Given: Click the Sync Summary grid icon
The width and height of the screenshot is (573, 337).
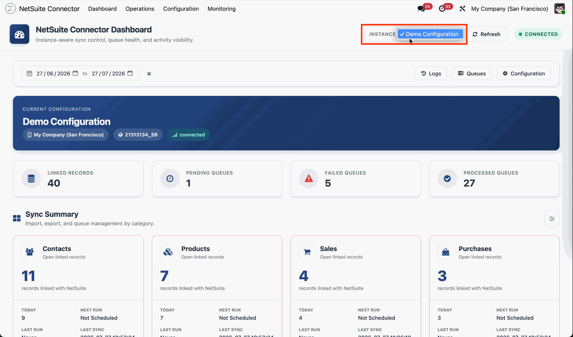Looking at the screenshot, I should click(x=17, y=218).
